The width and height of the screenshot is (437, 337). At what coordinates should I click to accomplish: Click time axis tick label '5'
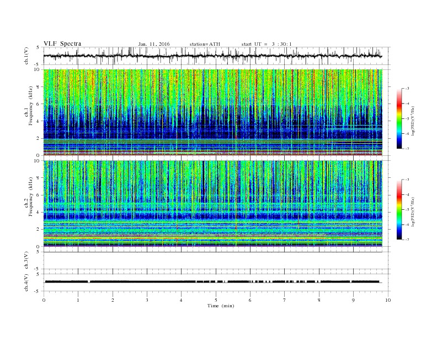click(216, 300)
